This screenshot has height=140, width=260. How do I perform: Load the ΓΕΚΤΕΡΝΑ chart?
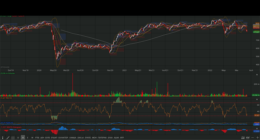102,138
